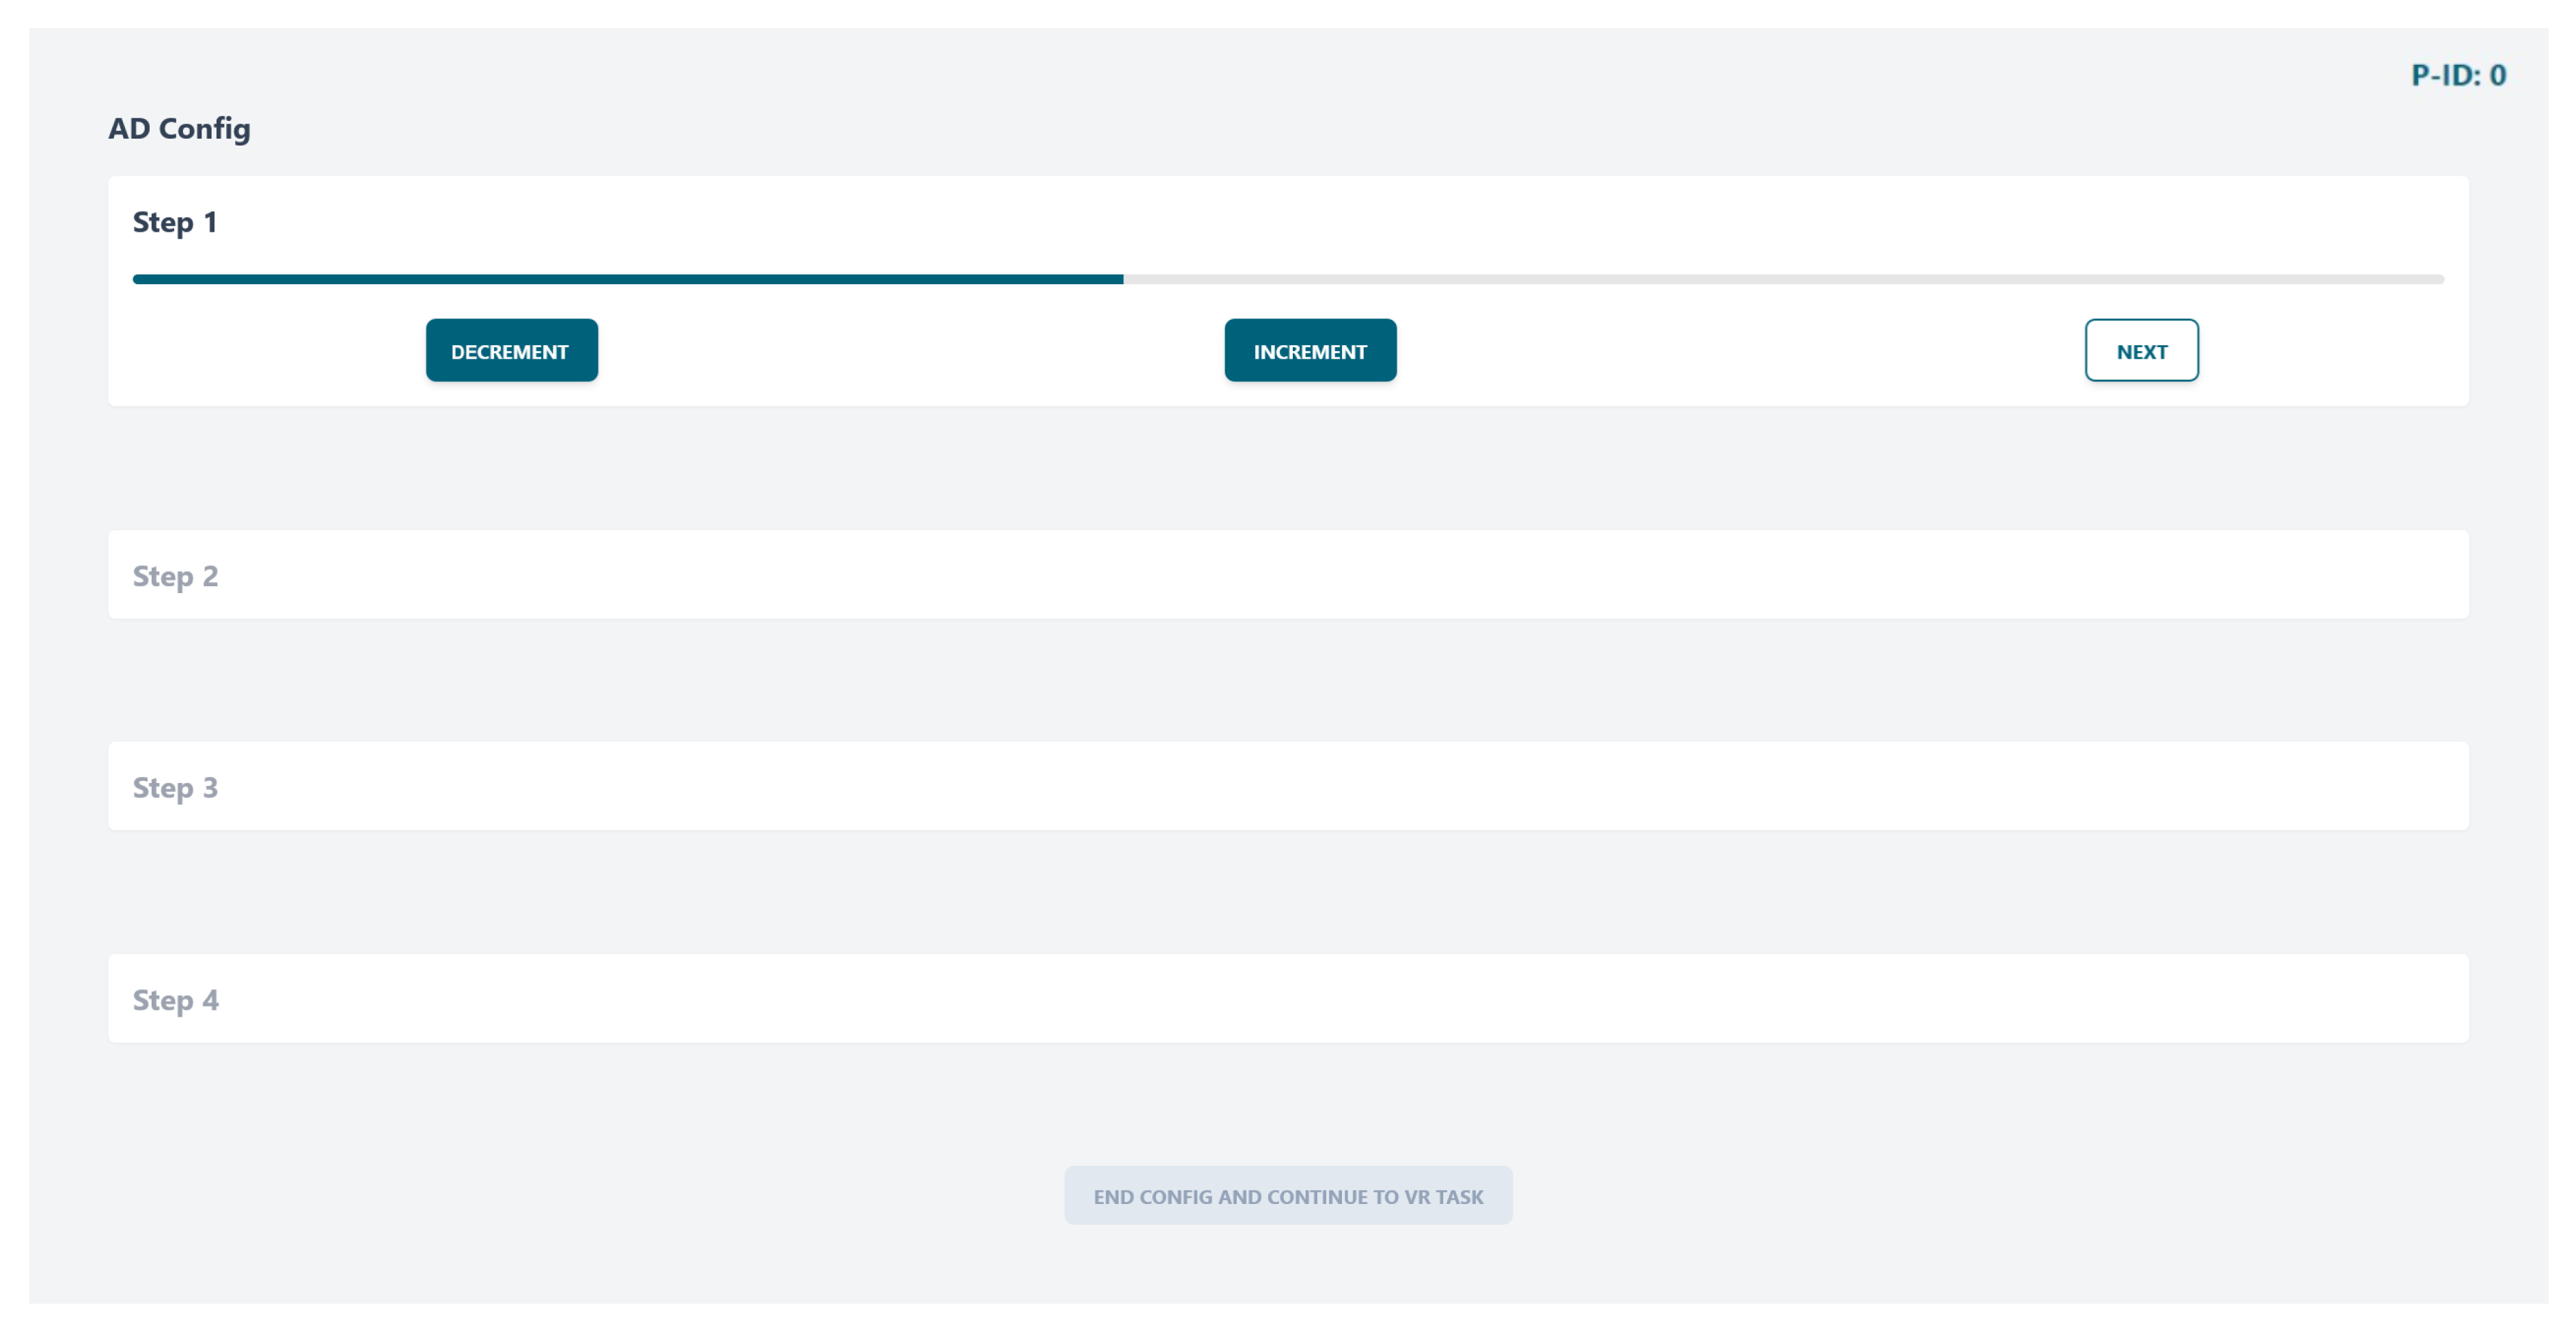Select the Step 4 heading text
The height and width of the screenshot is (1327, 2576).
pos(175,1000)
